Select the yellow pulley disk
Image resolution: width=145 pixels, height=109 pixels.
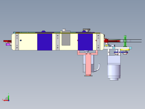125,50
